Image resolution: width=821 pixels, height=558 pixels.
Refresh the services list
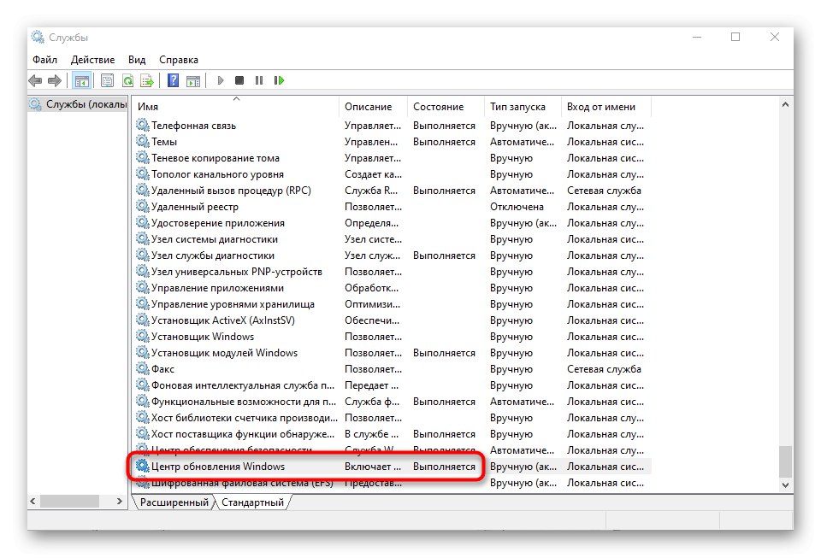127,80
